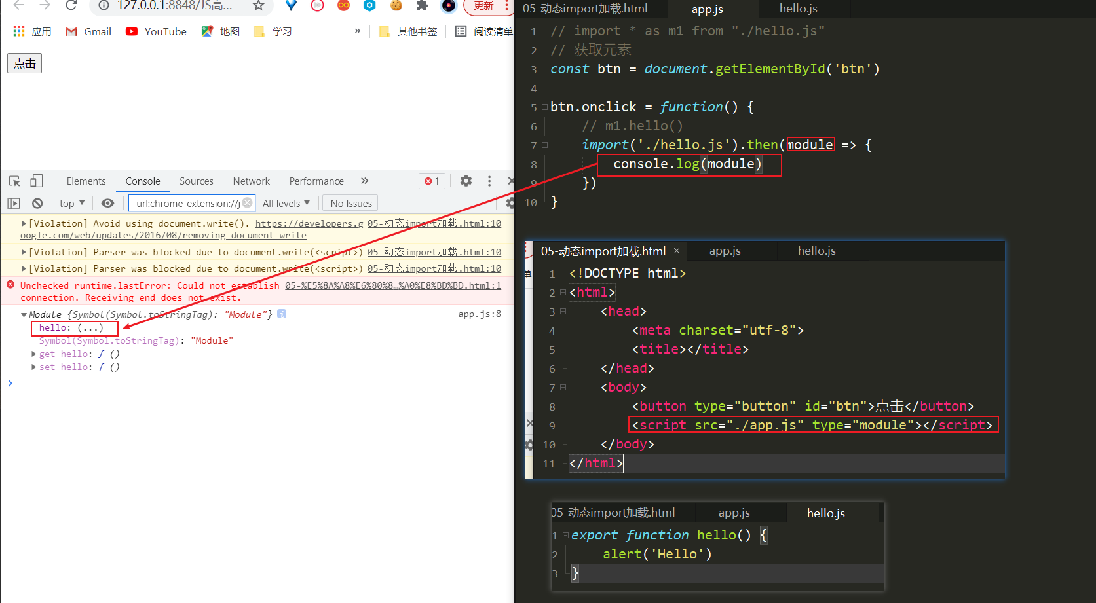
Task: Select the hello.js tab in top editor
Action: click(x=799, y=9)
